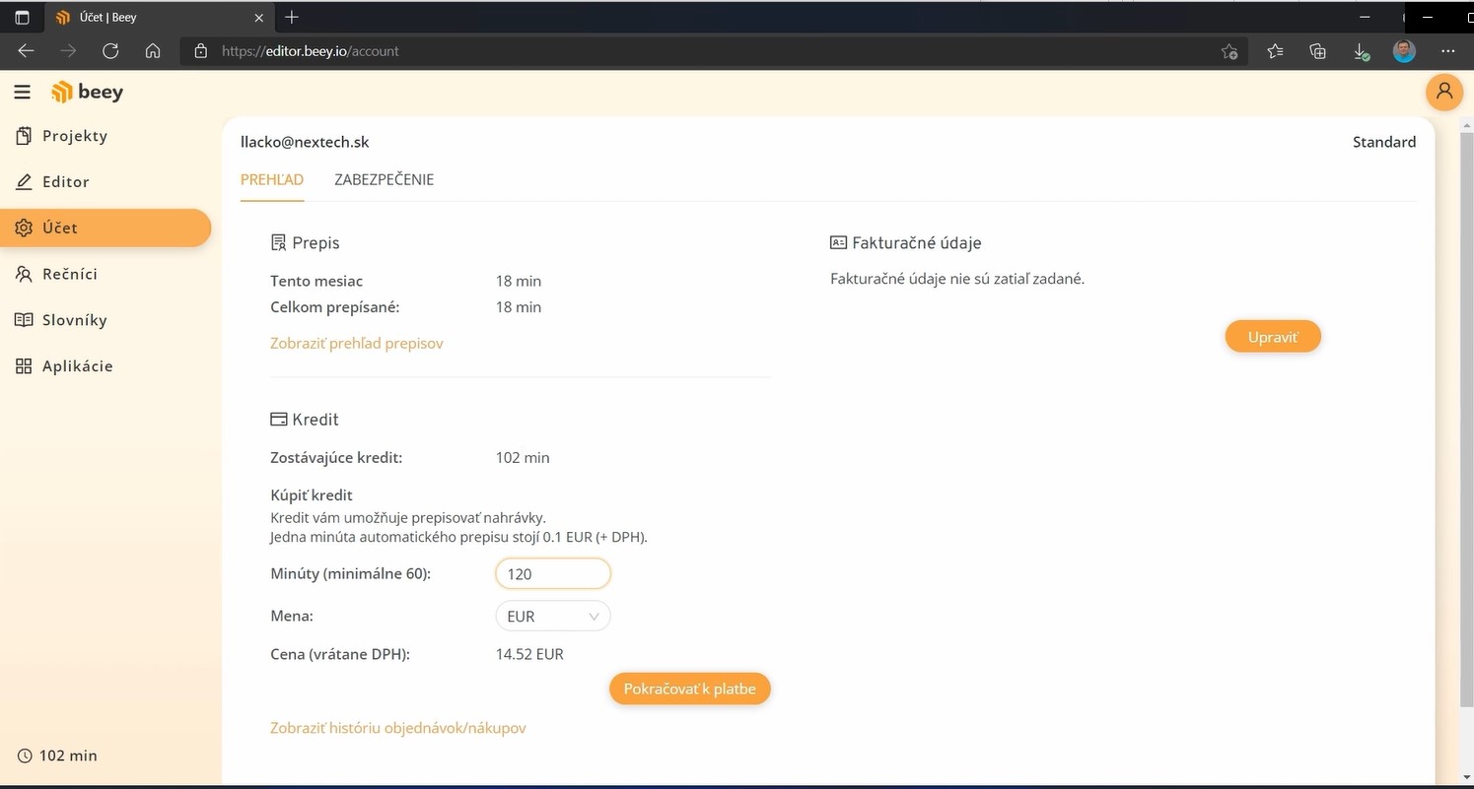Go to Rečníci in the sidebar
This screenshot has width=1474, height=789.
coord(69,274)
